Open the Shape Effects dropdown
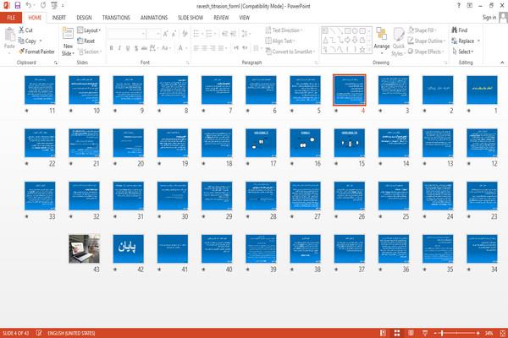Screen dimensions: 508x338 click(425, 52)
